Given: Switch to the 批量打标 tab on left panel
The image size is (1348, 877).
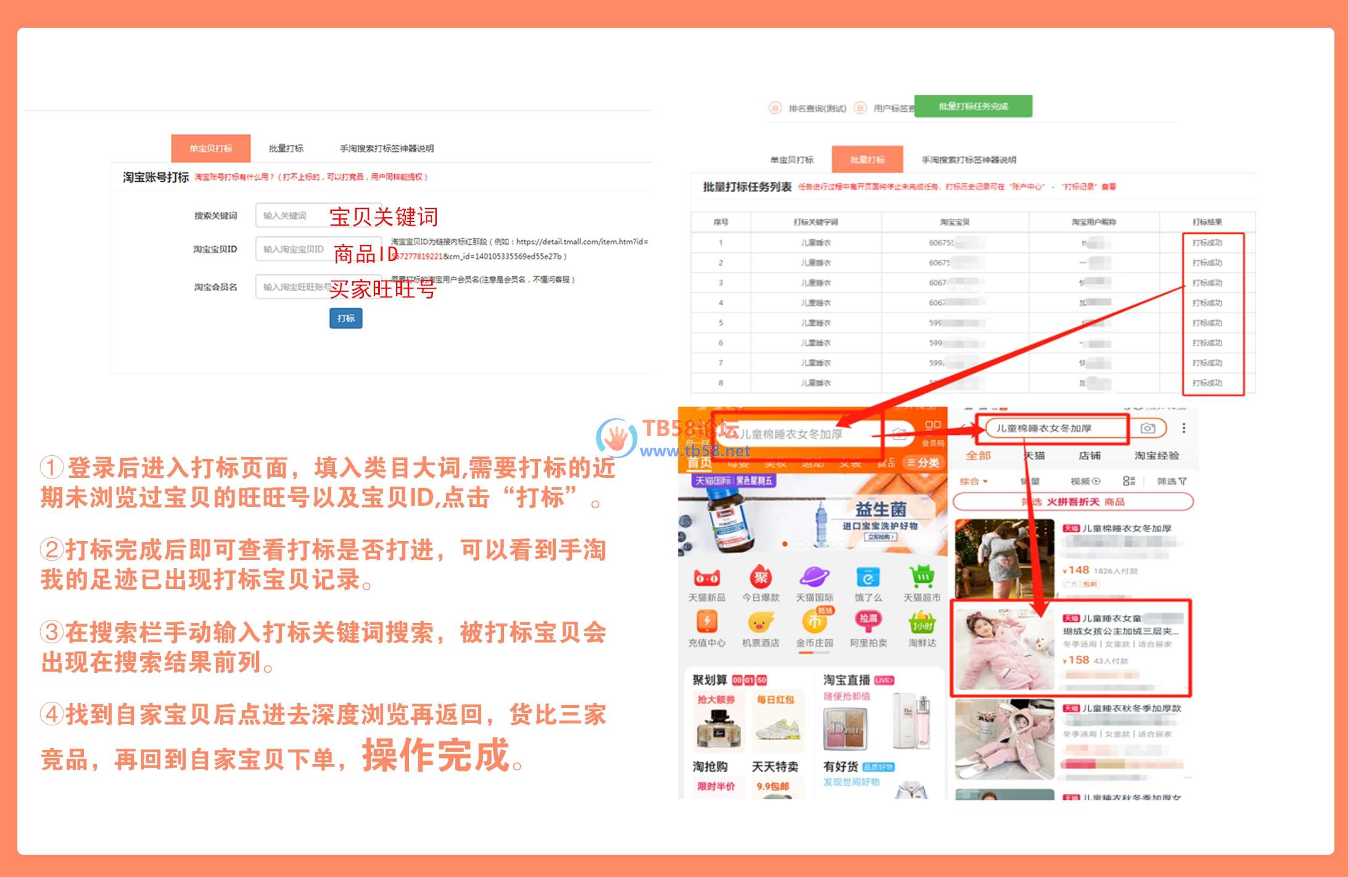Looking at the screenshot, I should [286, 149].
